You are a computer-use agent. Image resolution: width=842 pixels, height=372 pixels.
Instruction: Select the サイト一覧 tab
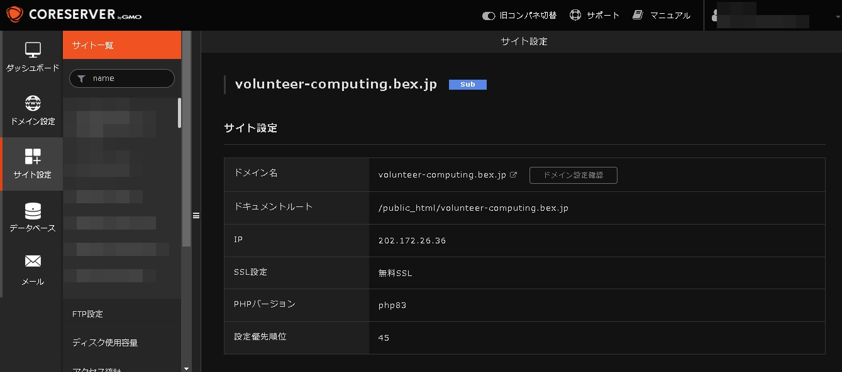point(122,45)
